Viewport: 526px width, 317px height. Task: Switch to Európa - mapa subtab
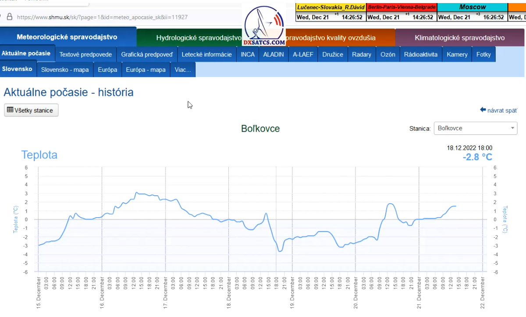click(146, 70)
